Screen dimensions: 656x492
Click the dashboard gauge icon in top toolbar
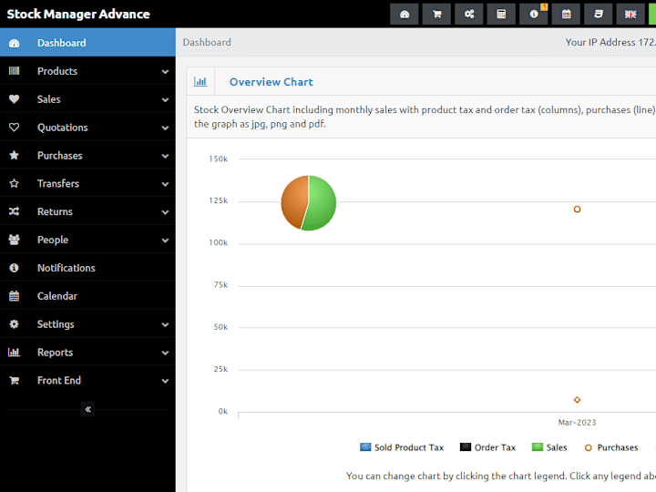click(x=405, y=15)
